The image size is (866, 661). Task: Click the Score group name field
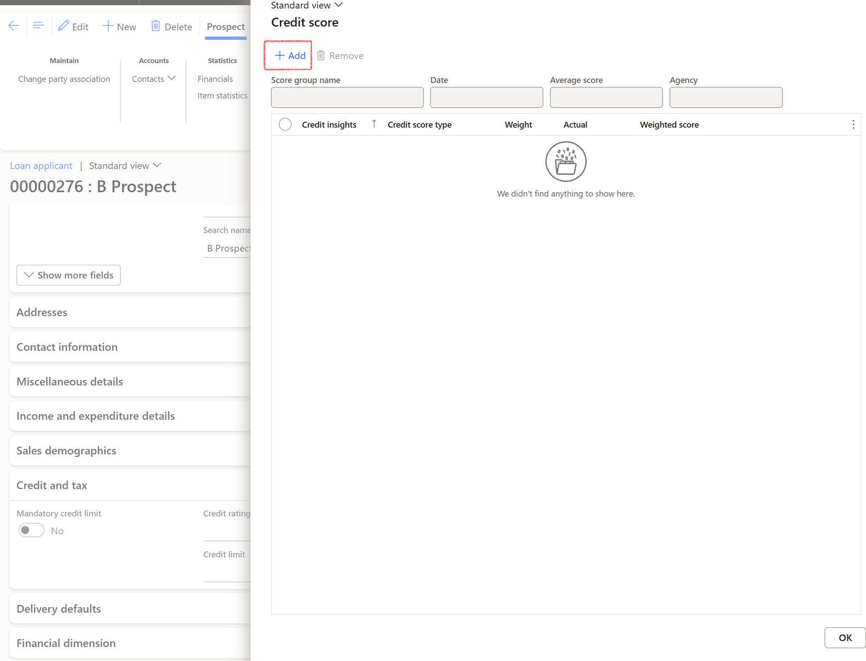pos(347,97)
